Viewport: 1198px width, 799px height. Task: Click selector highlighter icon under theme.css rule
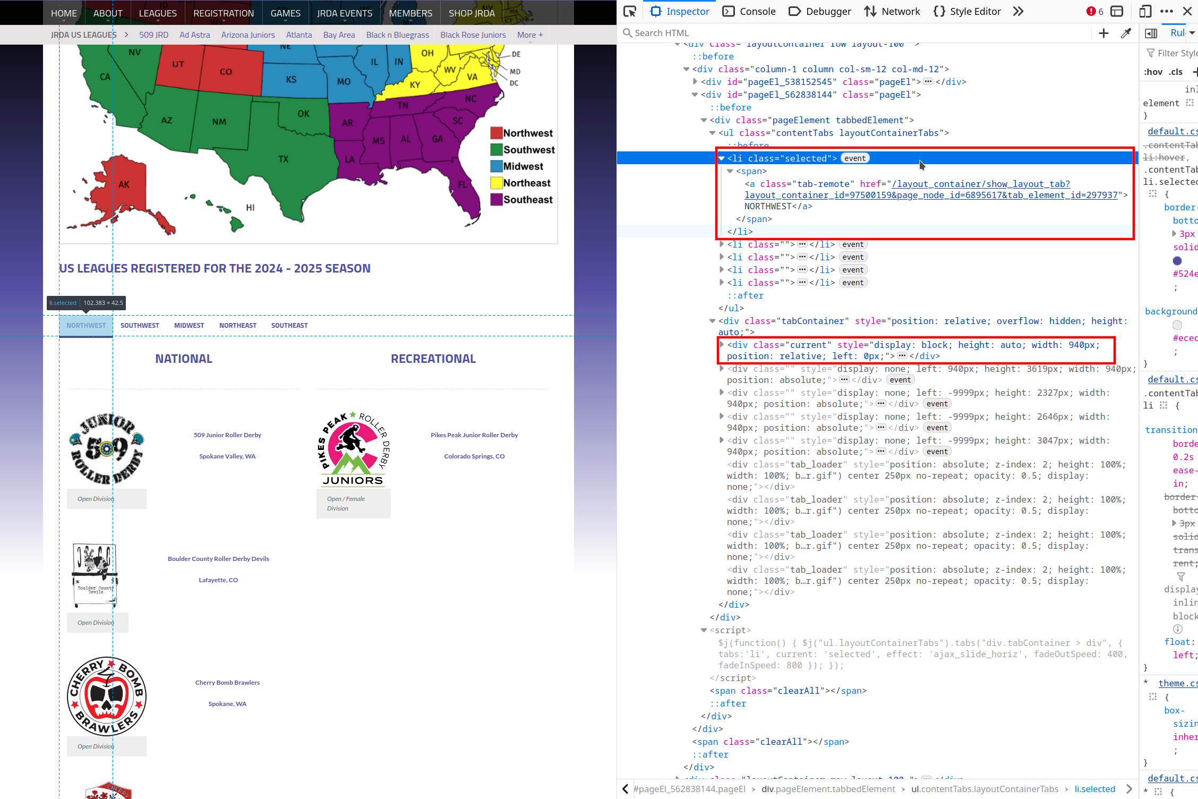1153,696
